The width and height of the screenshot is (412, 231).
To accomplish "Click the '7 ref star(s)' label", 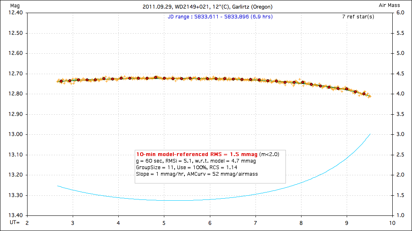I will coord(358,17).
